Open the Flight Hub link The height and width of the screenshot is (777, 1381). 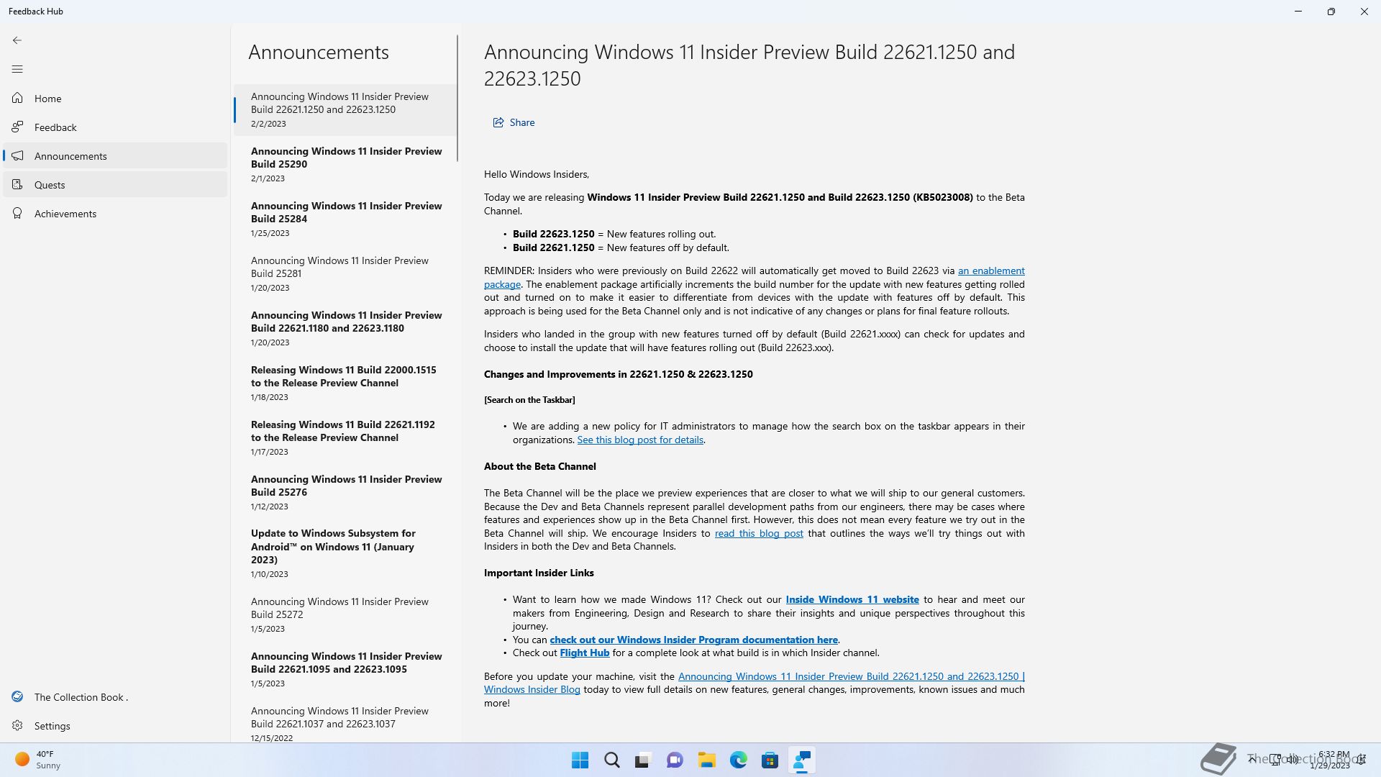(585, 653)
